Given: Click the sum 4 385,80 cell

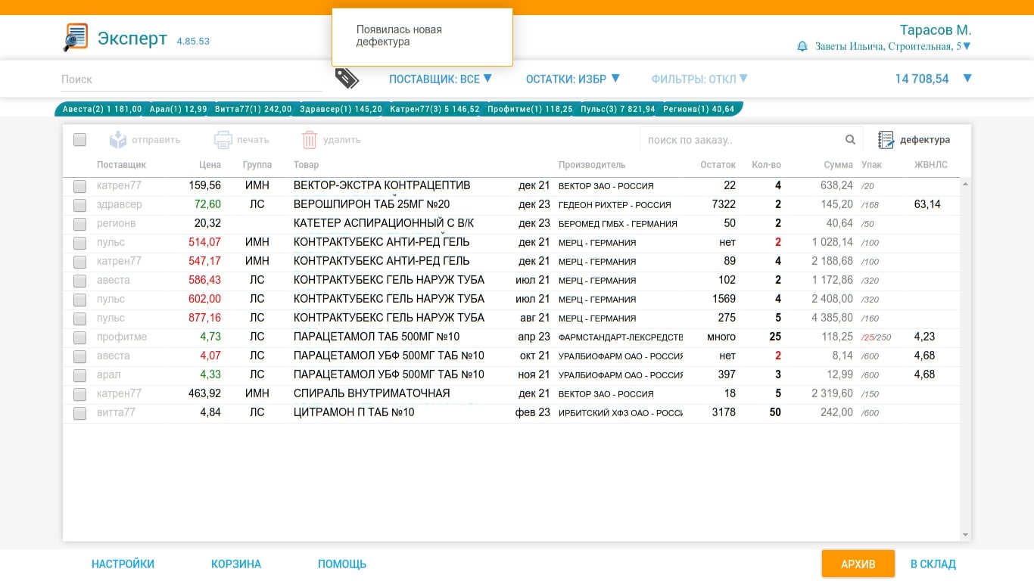Looking at the screenshot, I should tap(833, 318).
